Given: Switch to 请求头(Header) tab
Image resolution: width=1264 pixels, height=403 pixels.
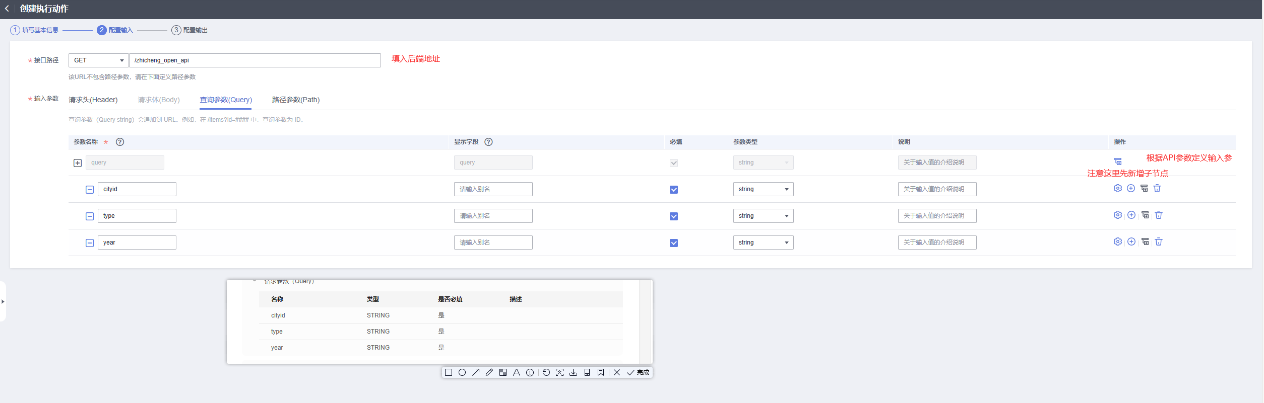Looking at the screenshot, I should pyautogui.click(x=93, y=100).
